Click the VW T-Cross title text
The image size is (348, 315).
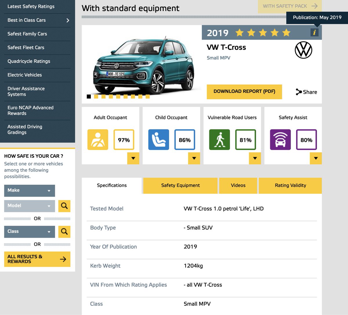coord(226,47)
